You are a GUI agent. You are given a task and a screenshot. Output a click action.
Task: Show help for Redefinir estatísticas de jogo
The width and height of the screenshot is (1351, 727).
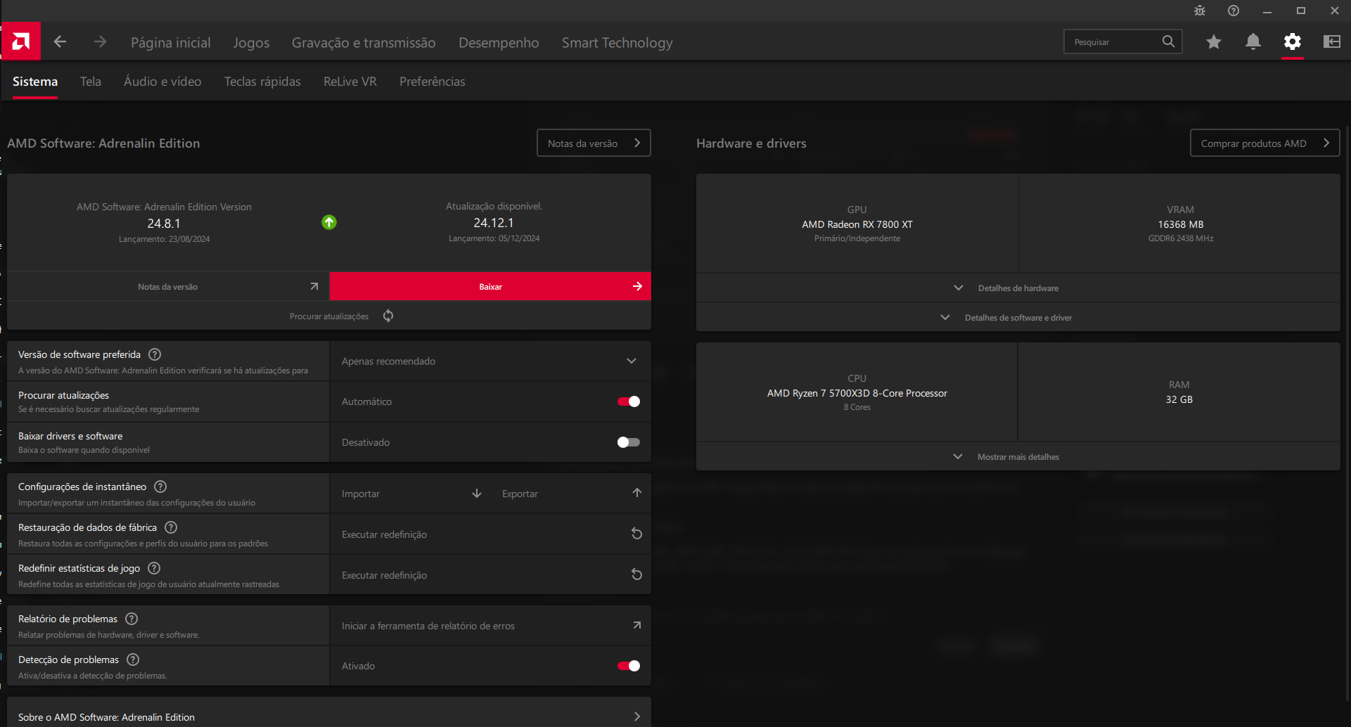point(155,568)
